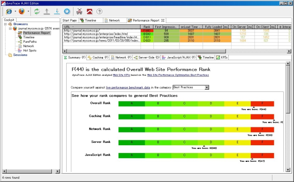Sort by onLoad Time column header
The image size is (294, 182).
pos(191,27)
